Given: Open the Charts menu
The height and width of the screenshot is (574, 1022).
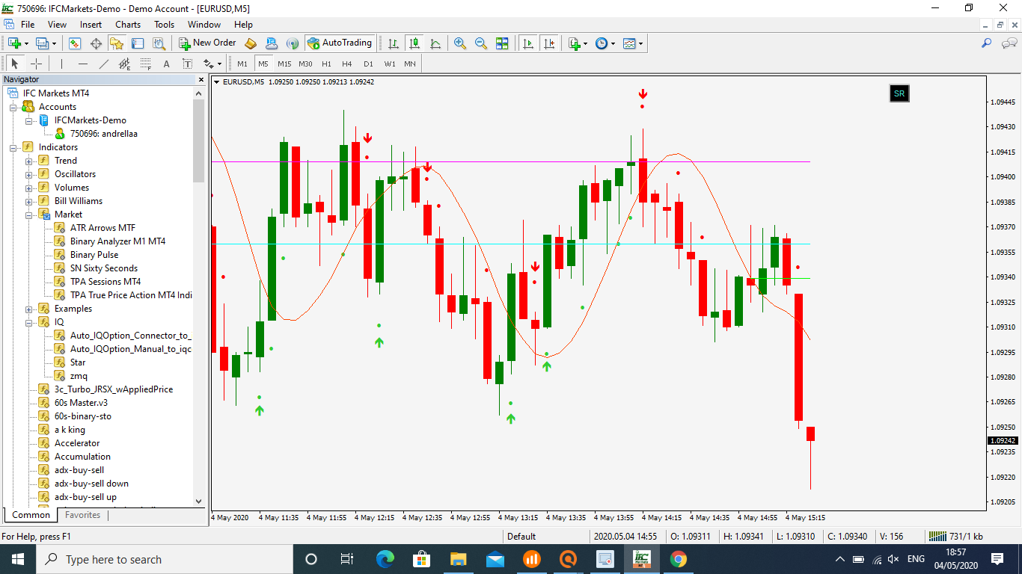Looking at the screenshot, I should pos(128,25).
